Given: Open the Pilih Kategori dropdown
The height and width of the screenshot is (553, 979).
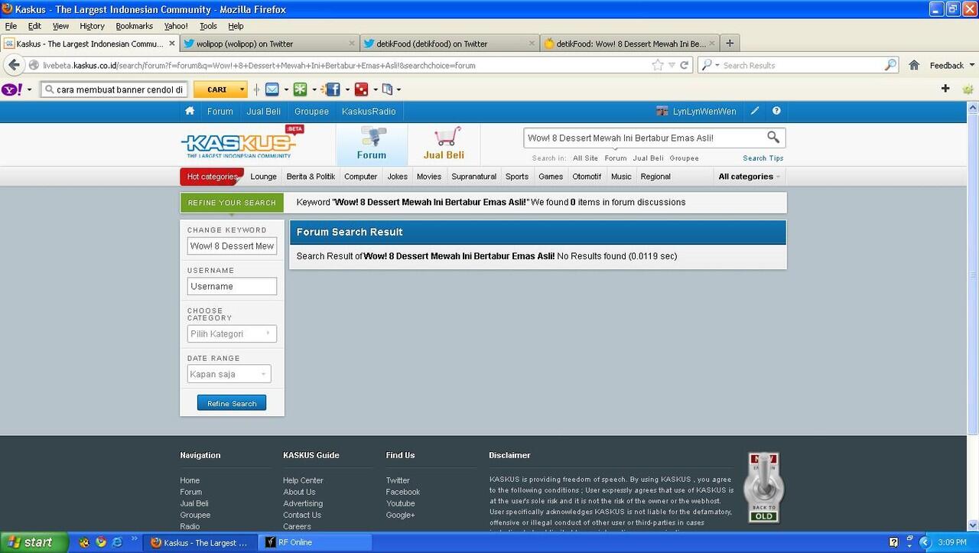Looking at the screenshot, I should (x=232, y=333).
